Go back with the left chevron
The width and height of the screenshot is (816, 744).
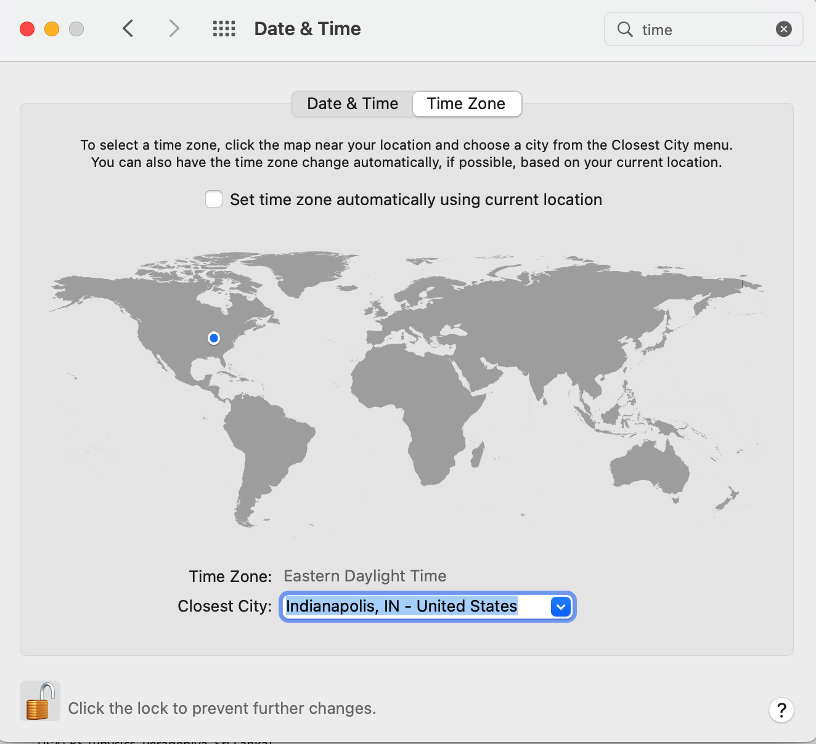(128, 29)
